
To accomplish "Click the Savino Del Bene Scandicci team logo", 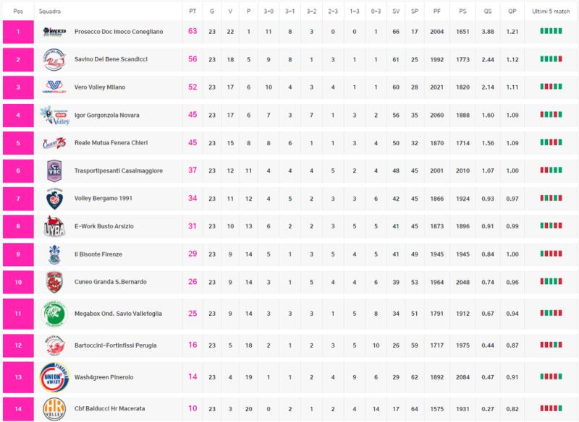I will [x=54, y=59].
